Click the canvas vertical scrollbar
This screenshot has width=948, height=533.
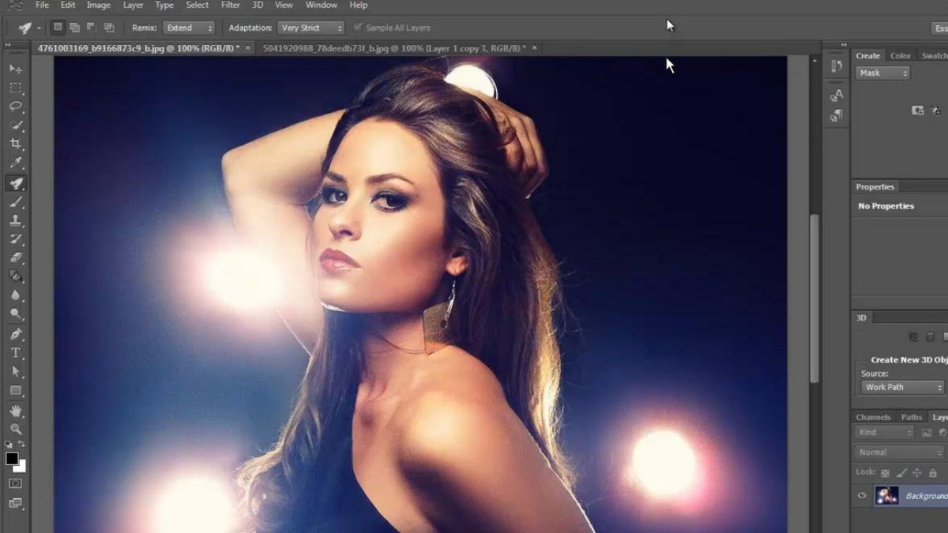(816, 300)
